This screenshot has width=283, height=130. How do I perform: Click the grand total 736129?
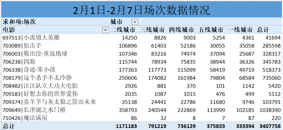pyautogui.click(x=187, y=126)
